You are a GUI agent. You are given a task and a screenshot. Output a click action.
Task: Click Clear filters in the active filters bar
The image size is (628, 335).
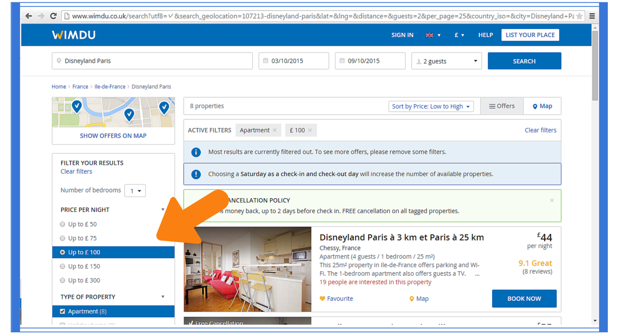click(541, 130)
